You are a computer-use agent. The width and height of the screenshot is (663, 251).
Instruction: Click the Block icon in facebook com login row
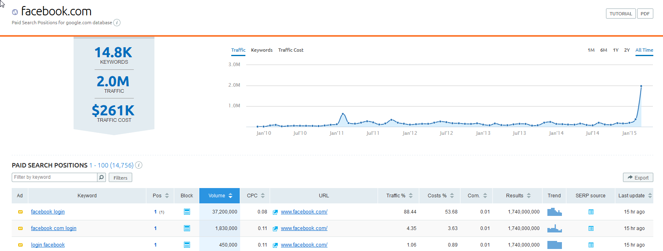point(187,228)
